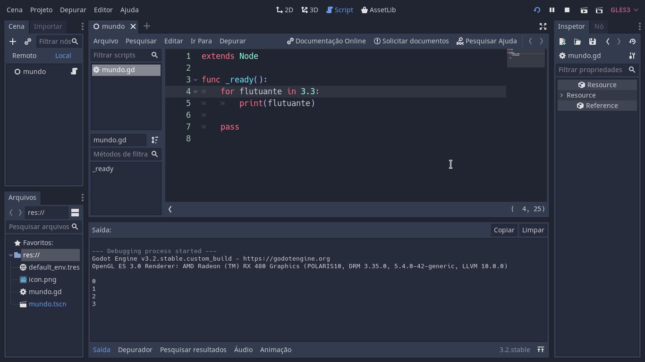This screenshot has height=362, width=645.
Task: Open the Projeto menu
Action: click(x=41, y=10)
